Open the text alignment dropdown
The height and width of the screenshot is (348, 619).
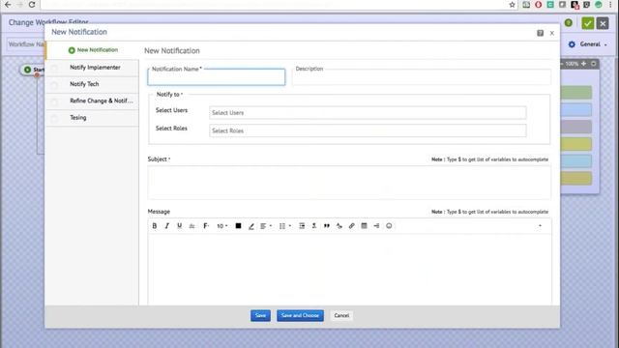coord(266,226)
